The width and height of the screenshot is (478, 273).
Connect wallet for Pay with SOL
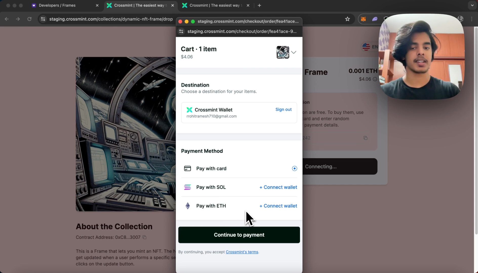pyautogui.click(x=278, y=187)
